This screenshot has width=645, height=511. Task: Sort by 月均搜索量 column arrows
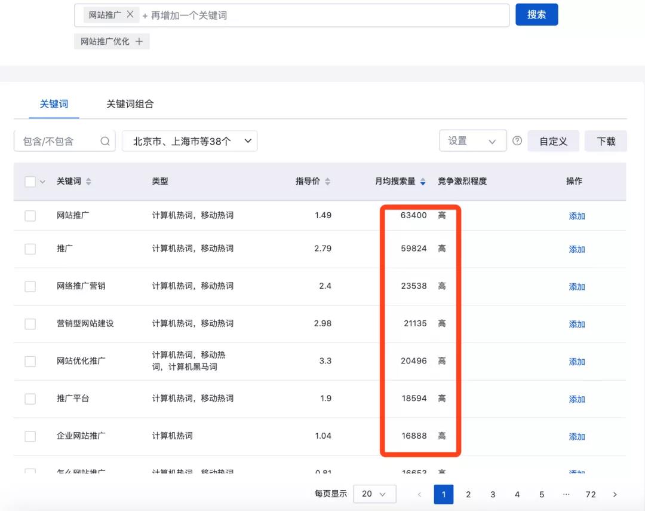[x=423, y=181]
